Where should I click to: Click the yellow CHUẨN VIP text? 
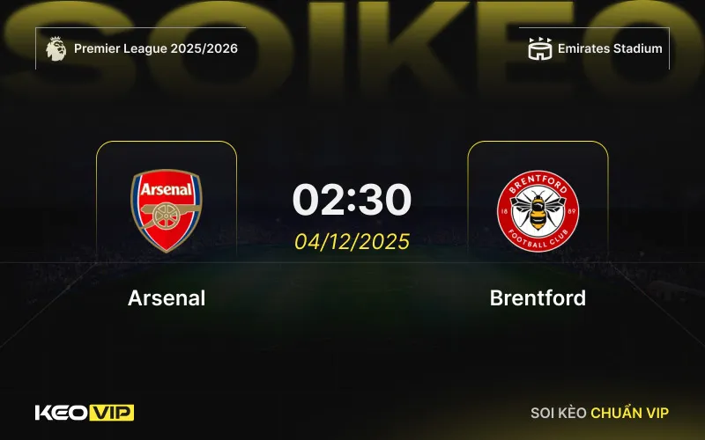click(629, 413)
